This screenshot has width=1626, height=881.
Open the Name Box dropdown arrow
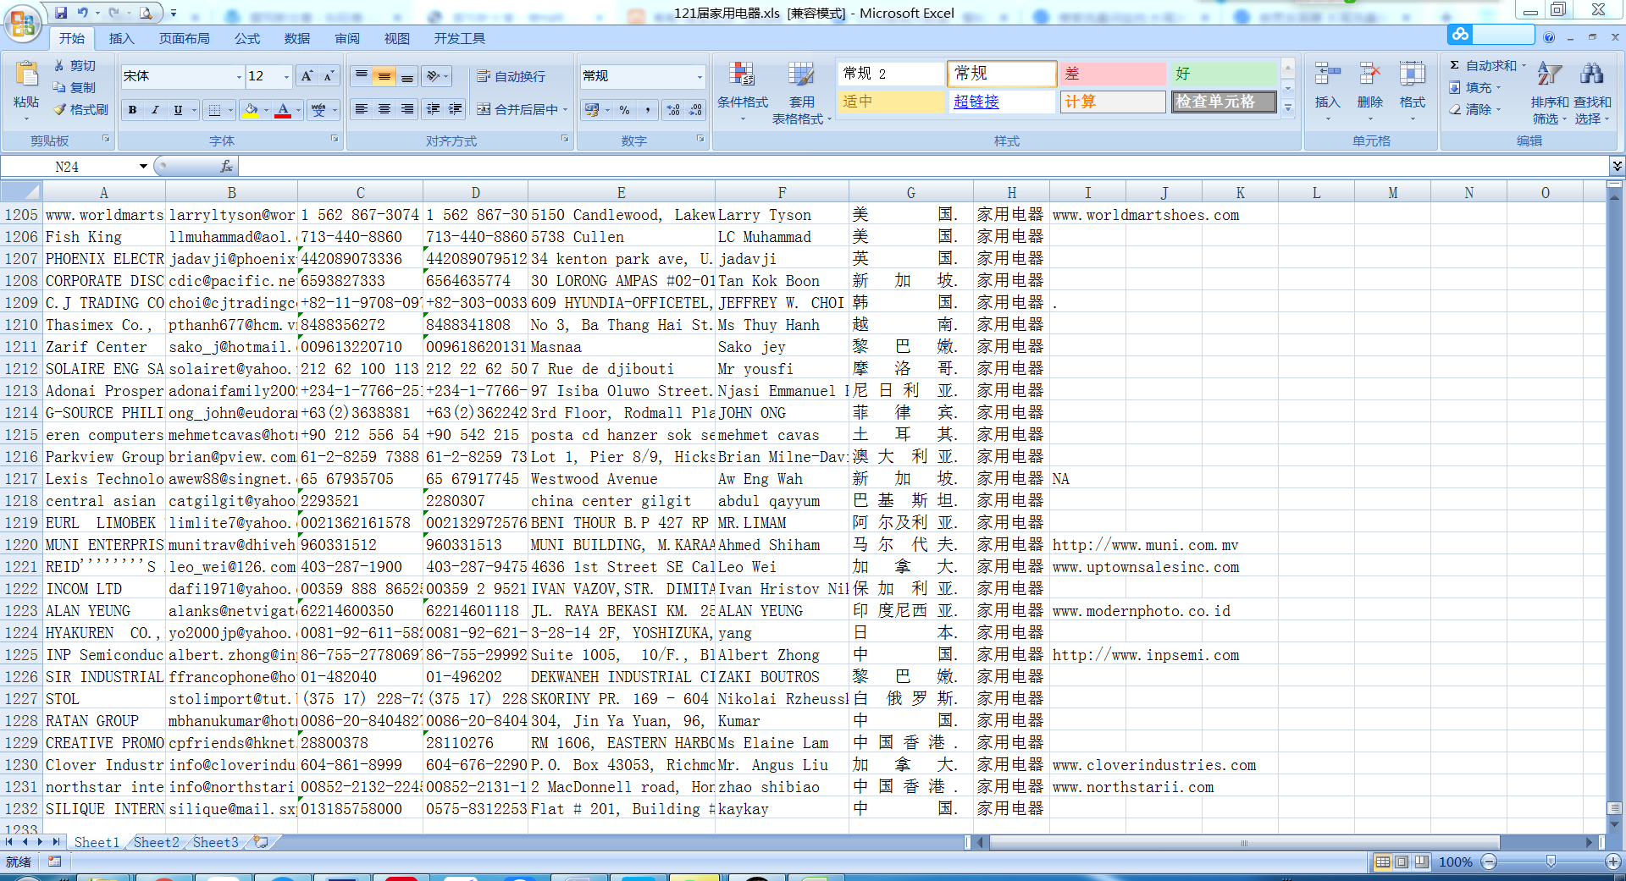[143, 167]
